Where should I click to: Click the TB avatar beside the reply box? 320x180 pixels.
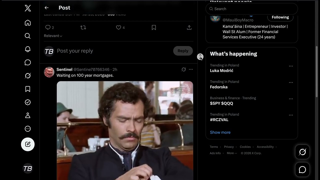pyautogui.click(x=49, y=51)
